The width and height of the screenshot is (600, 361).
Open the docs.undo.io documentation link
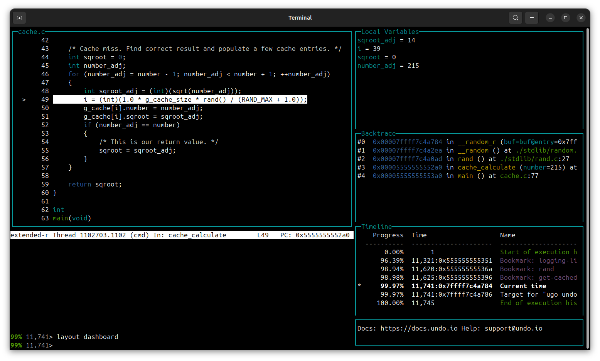click(x=419, y=328)
